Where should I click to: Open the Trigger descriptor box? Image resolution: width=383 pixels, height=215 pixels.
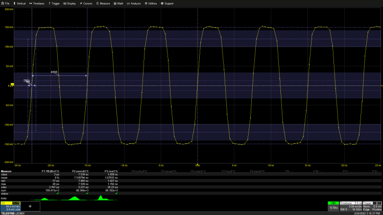click(371, 206)
